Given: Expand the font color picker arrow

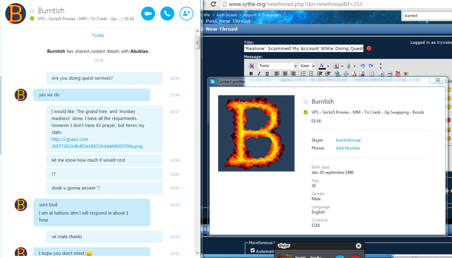Looking at the screenshot, I should [328, 66].
